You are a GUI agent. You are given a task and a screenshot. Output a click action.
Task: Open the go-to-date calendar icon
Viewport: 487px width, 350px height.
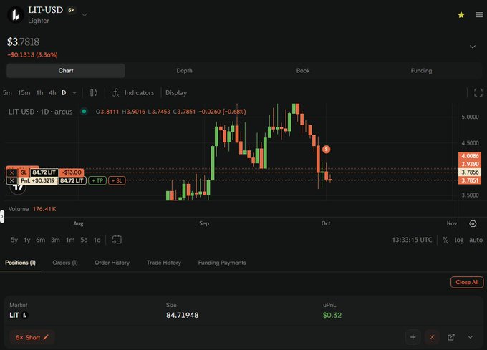coord(117,240)
